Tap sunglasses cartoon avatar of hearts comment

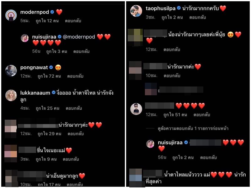tap(136, 109)
